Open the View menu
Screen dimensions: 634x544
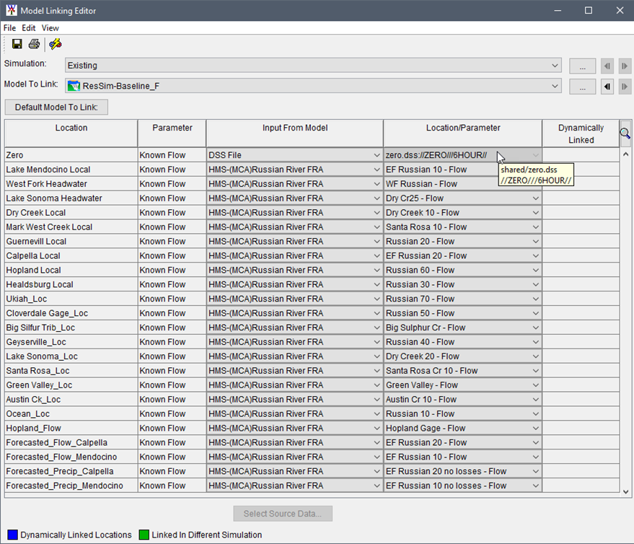click(x=50, y=27)
